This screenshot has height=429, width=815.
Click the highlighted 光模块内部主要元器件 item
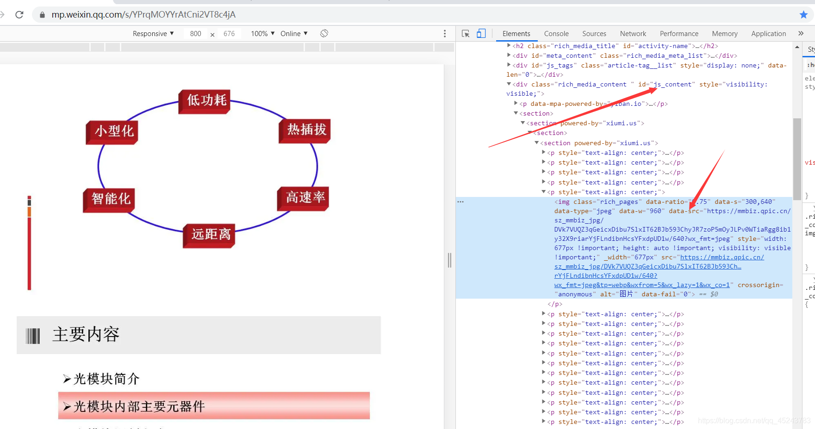[214, 406]
